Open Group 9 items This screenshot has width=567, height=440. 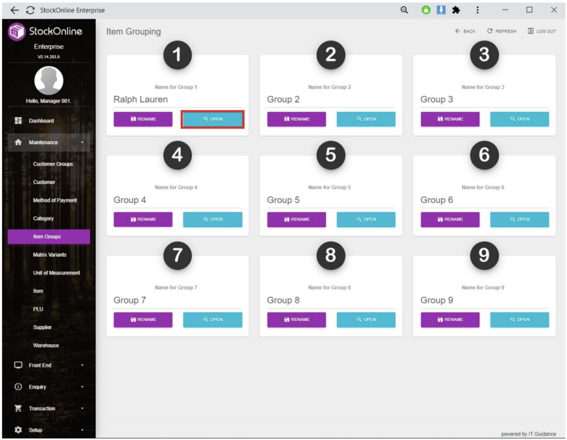[x=519, y=320]
